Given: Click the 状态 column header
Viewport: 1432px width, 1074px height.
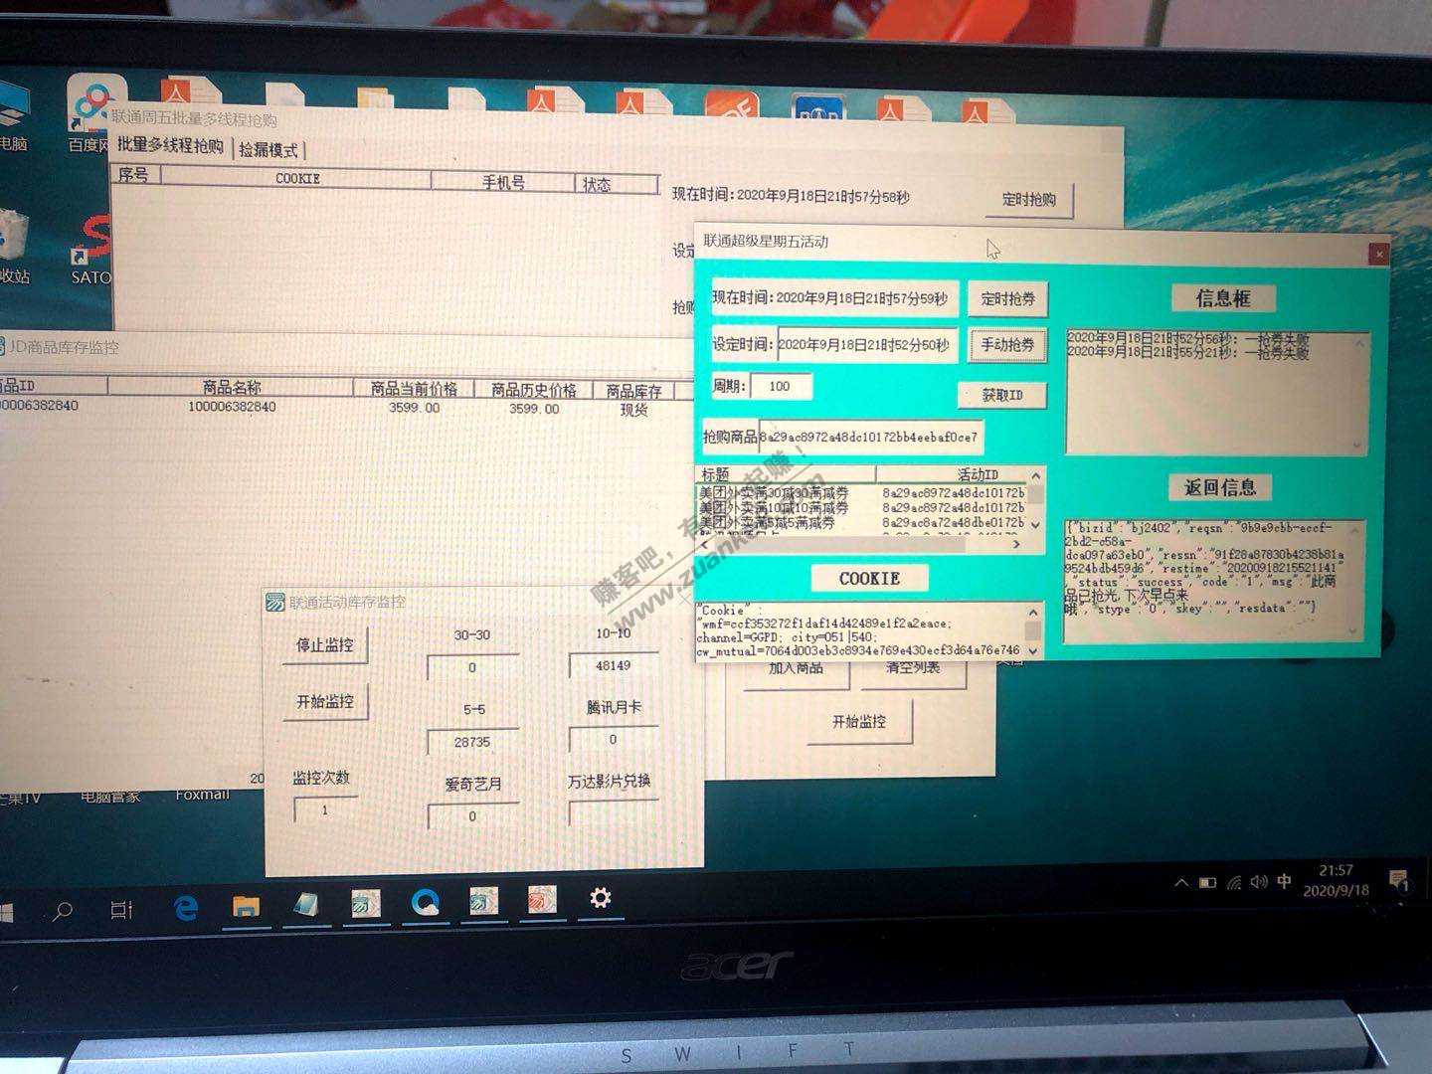Looking at the screenshot, I should point(618,184).
